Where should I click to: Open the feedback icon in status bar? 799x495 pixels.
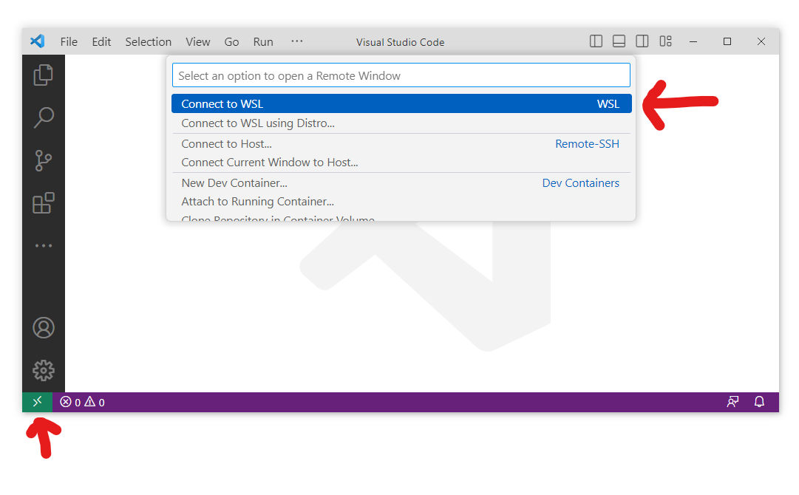[x=732, y=402]
